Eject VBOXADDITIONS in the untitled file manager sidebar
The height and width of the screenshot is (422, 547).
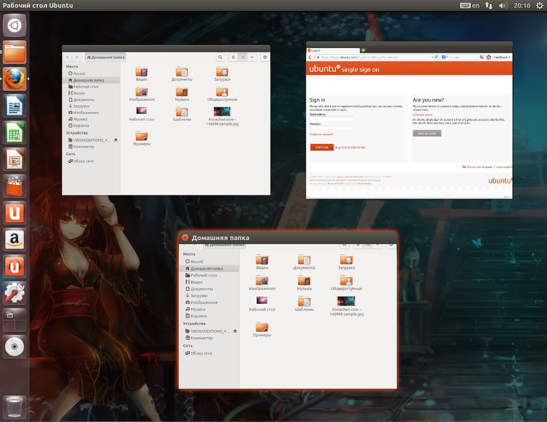click(116, 140)
